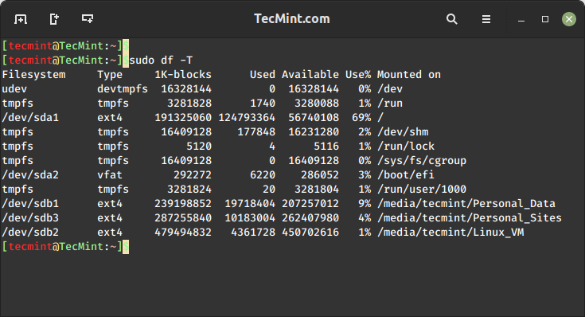The height and width of the screenshot is (317, 585).
Task: Open a new terminal tab
Action: (21, 18)
